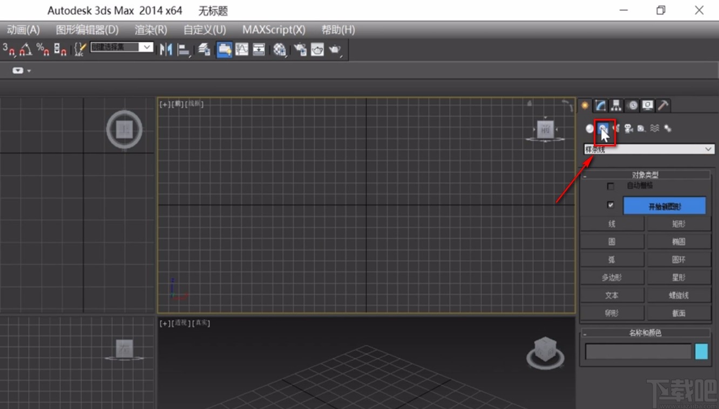Click the [+] label in front viewport
This screenshot has height=409, width=719.
tap(165, 104)
